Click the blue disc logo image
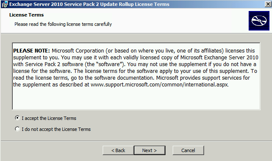Screen dimensions: 272x161 click(259, 21)
